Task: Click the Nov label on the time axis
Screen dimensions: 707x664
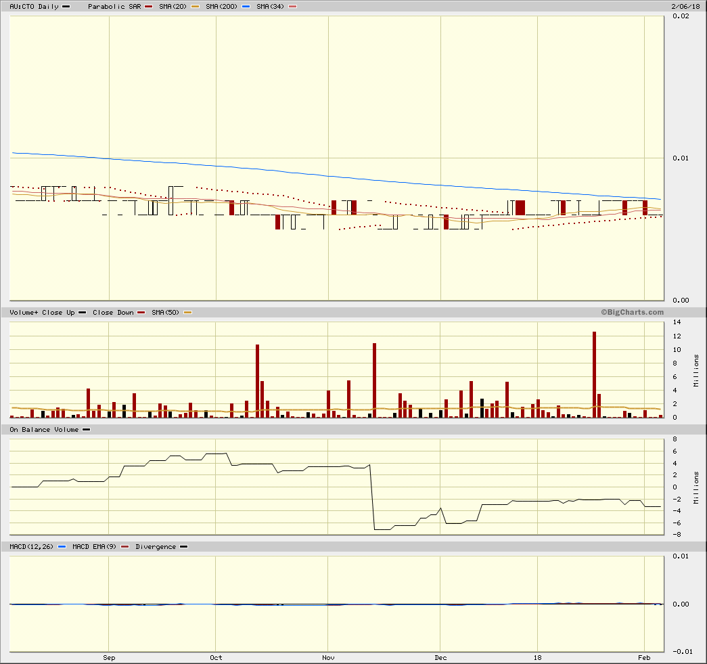Action: coord(328,657)
